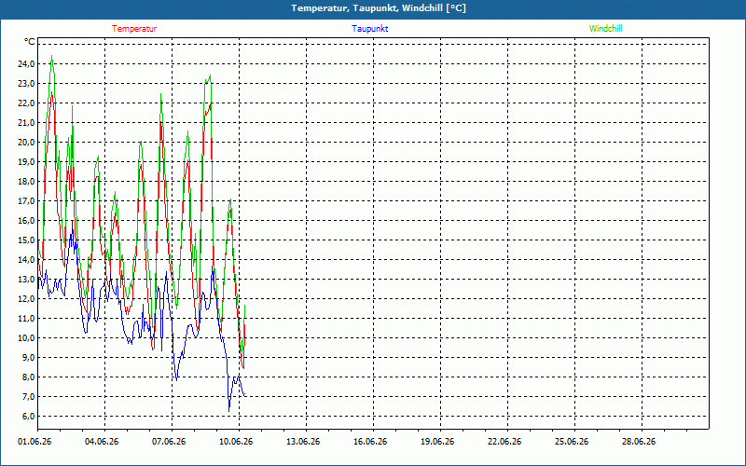Click the °C axis unit label
Screen dimensions: 746x466
30,42
